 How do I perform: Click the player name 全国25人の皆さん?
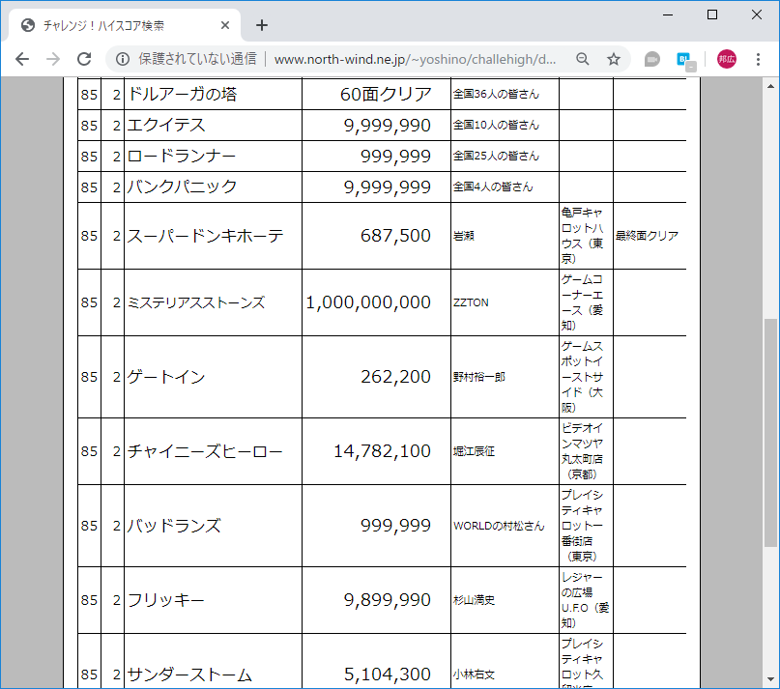coord(496,156)
